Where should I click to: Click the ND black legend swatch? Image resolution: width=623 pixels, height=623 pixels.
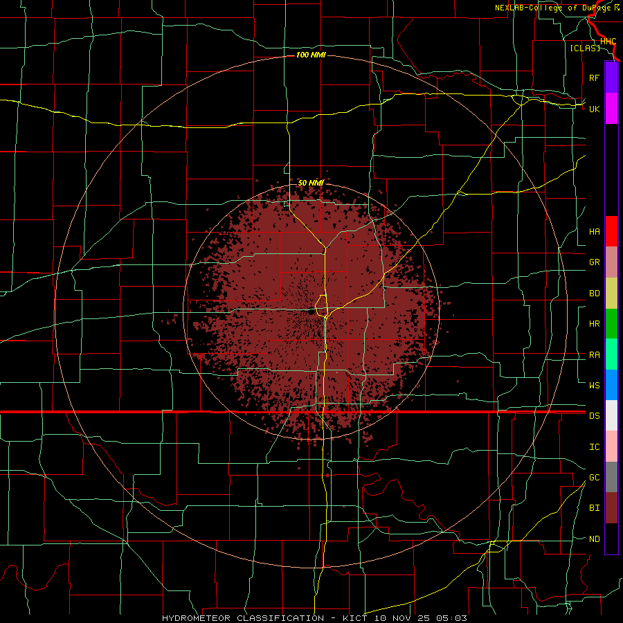611,539
